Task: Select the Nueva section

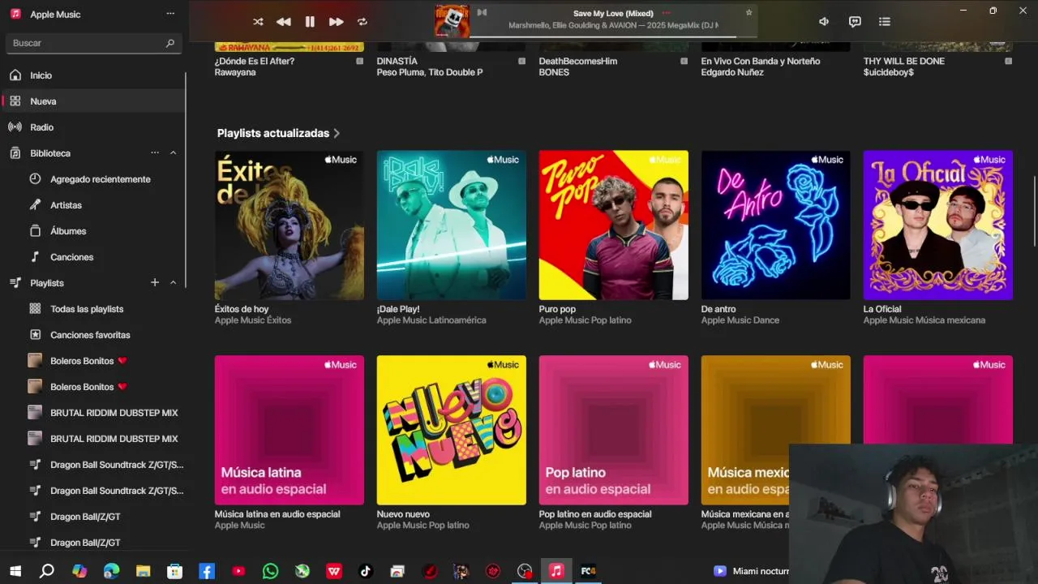Action: [x=94, y=101]
